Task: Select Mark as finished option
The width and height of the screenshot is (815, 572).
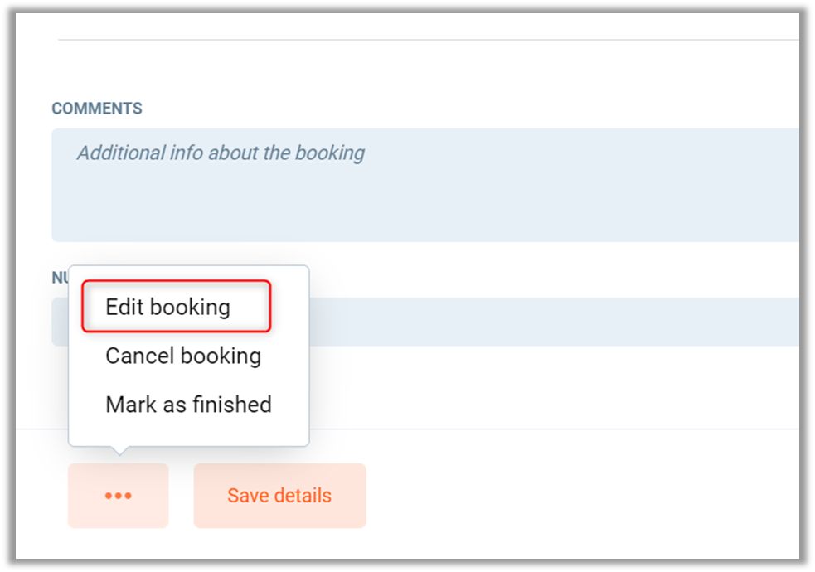Action: click(188, 405)
